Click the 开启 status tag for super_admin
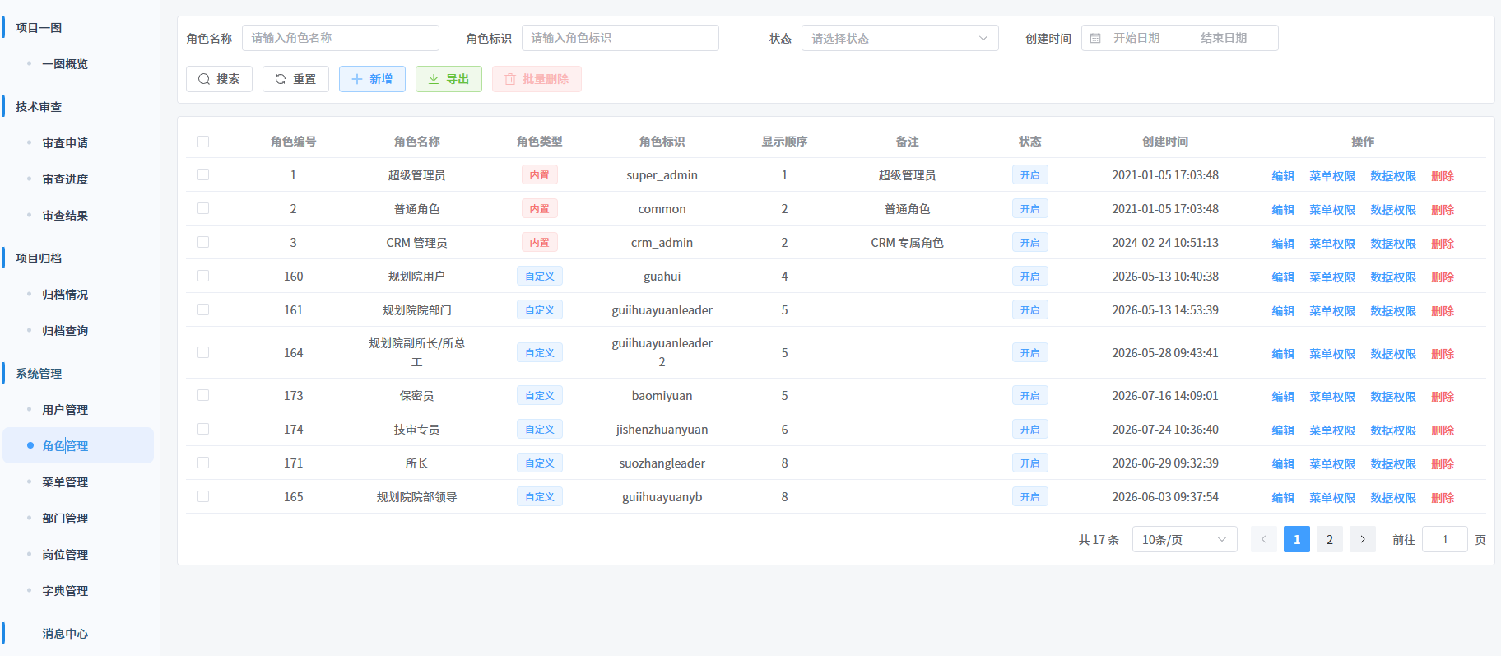1501x656 pixels. click(1029, 174)
